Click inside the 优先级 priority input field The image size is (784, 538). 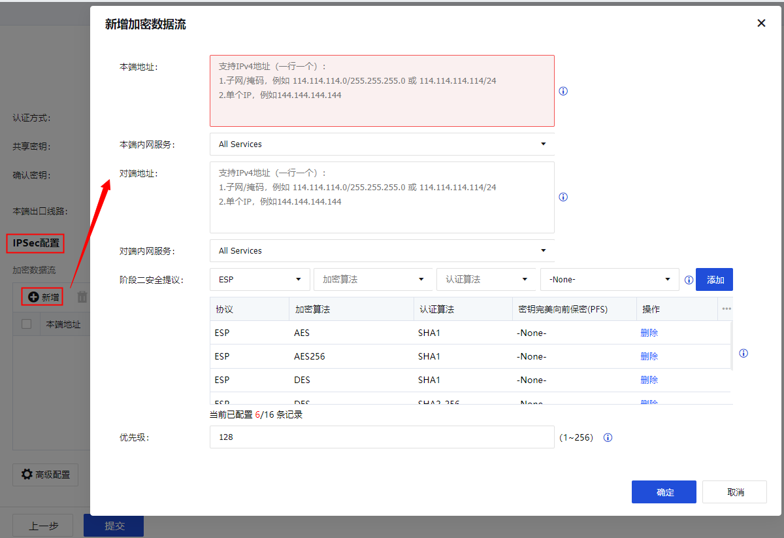[x=382, y=437]
